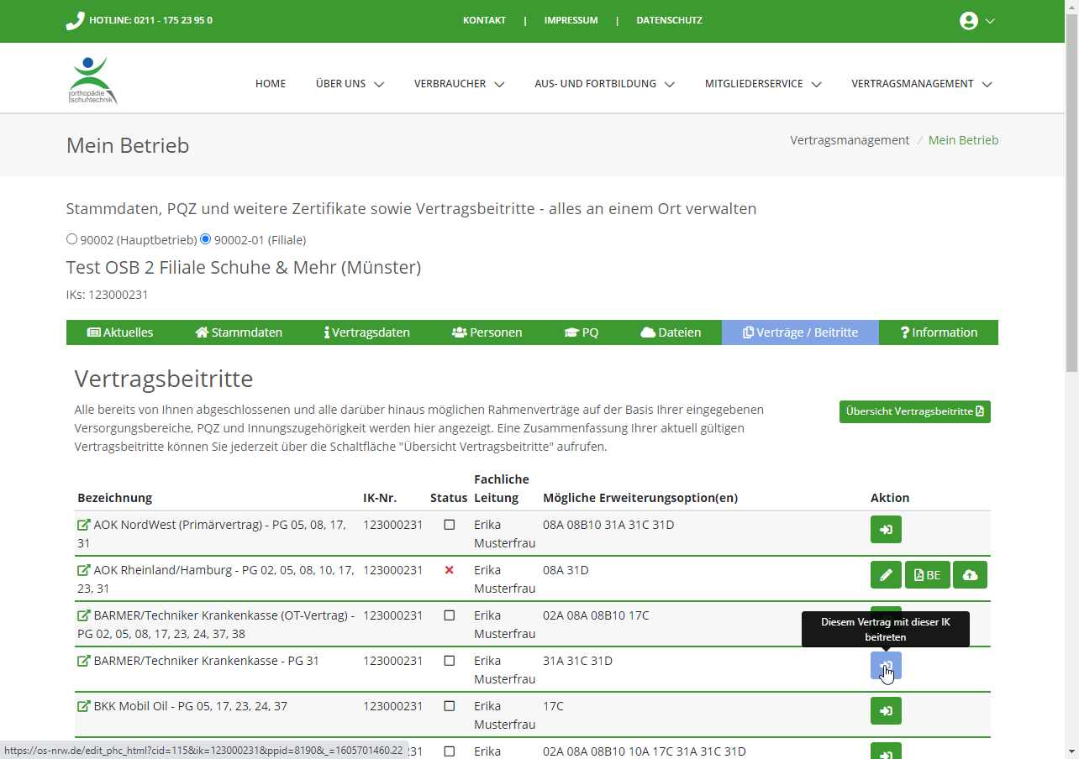Join the AOK NordWest contract with the green button
This screenshot has height=759, width=1079.
click(x=886, y=530)
